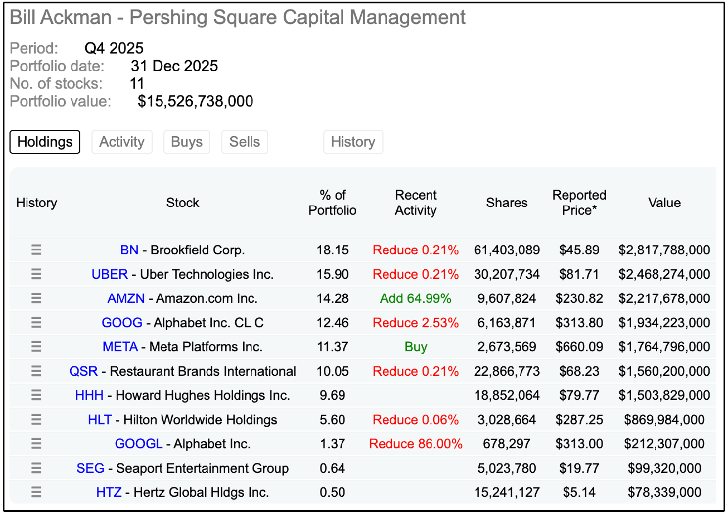The height and width of the screenshot is (513, 728).
Task: Click the reported price $5.14
Action: [580, 492]
